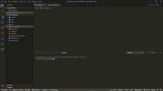Click Ln 1, Col 1 cursor position
This screenshot has width=163, height=91.
(113, 90)
